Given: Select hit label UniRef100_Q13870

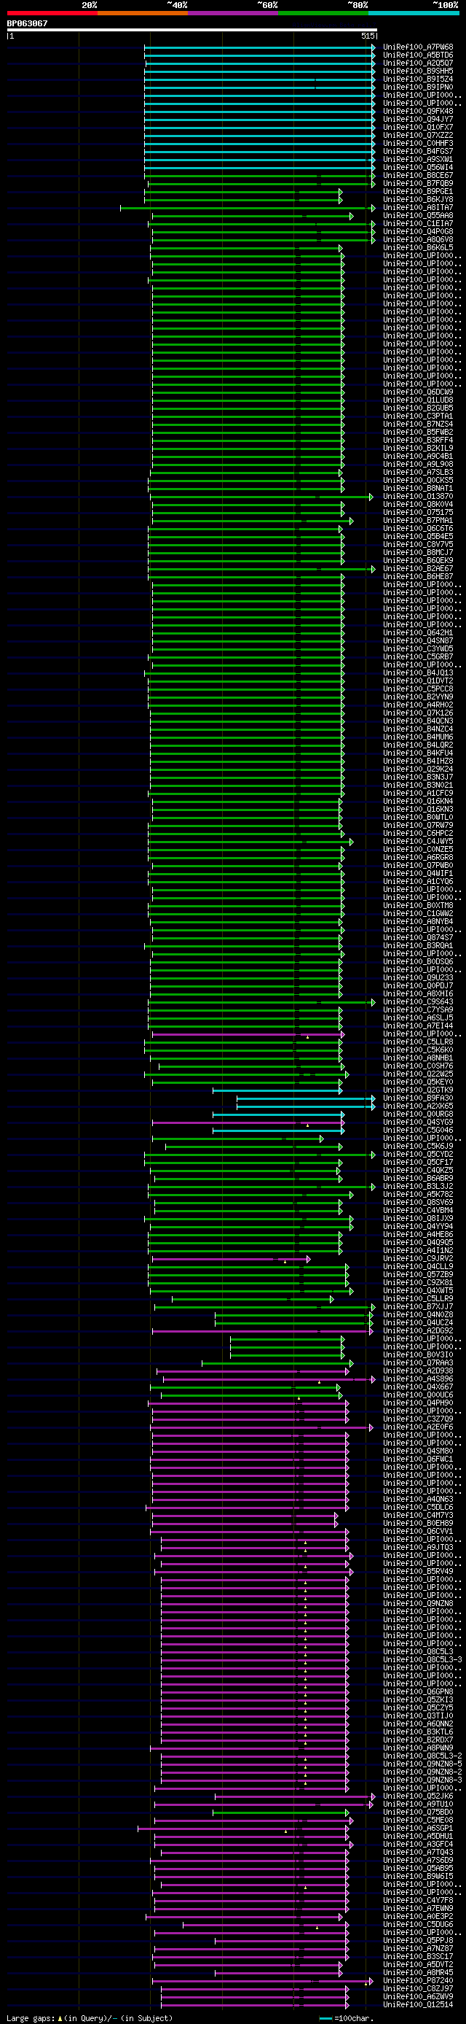Looking at the screenshot, I should pyautogui.click(x=418, y=497).
